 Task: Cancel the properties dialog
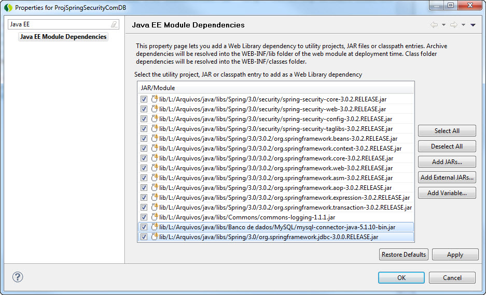[x=452, y=278]
